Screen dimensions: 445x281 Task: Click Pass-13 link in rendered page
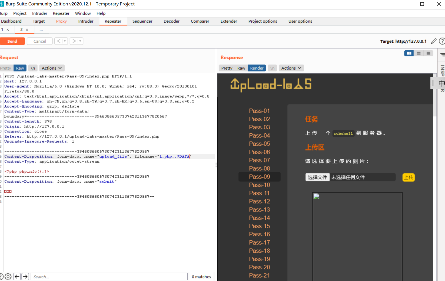[x=259, y=209]
